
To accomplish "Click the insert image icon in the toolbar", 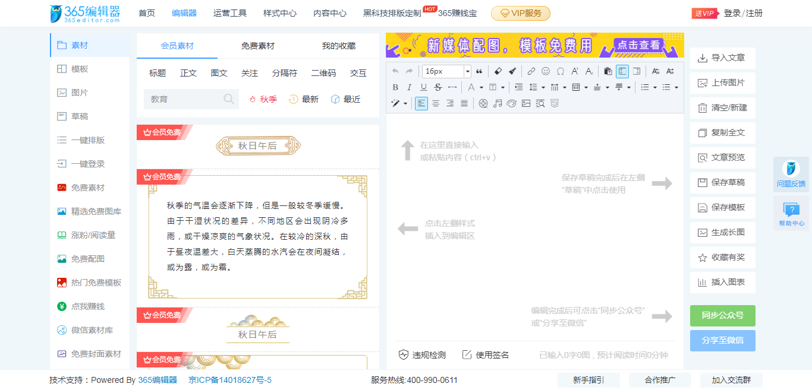I will (525, 103).
